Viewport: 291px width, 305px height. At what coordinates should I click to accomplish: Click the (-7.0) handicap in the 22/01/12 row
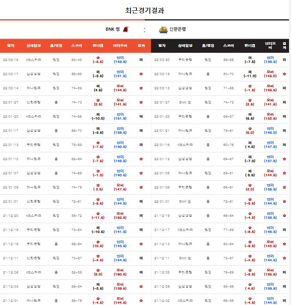(x=250, y=161)
